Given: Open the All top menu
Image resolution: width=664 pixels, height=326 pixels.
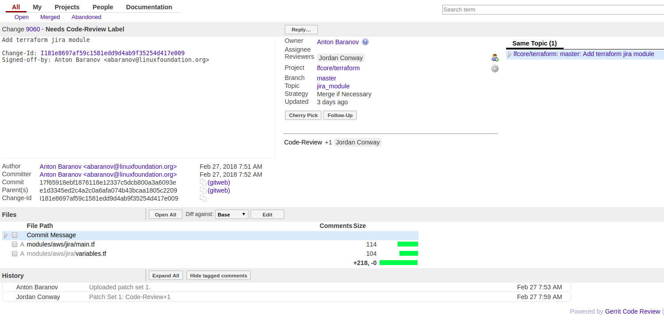Looking at the screenshot, I should [x=16, y=7].
